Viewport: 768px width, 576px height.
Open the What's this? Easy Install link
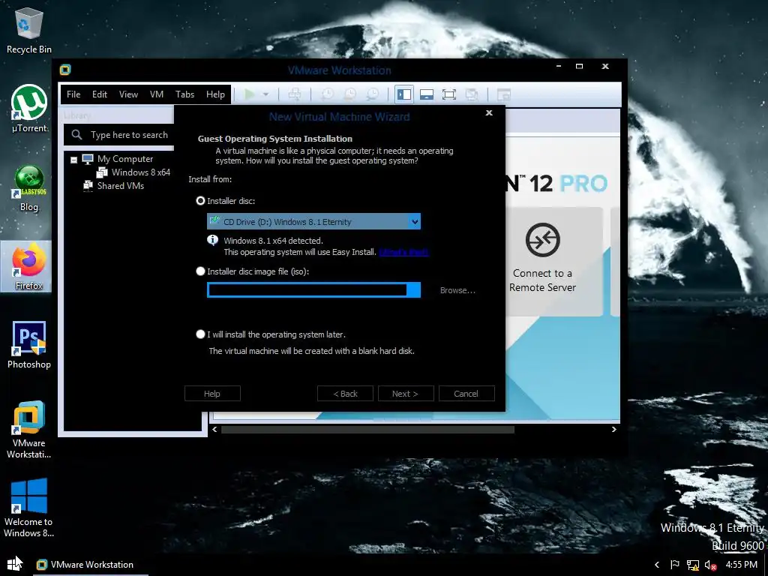click(x=403, y=252)
